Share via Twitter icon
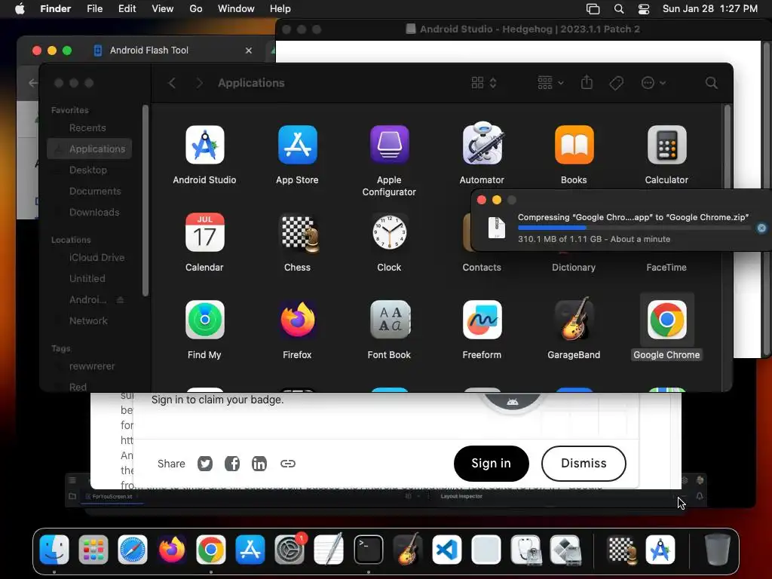772x579 pixels. pos(205,464)
